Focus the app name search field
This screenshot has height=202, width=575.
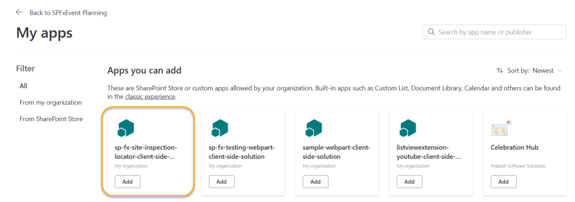point(494,32)
